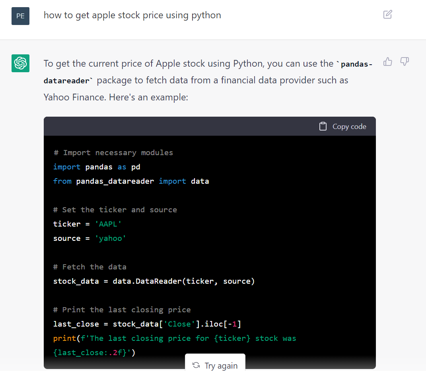Give positive feedback with the like icon
This screenshot has width=426, height=371.
387,62
